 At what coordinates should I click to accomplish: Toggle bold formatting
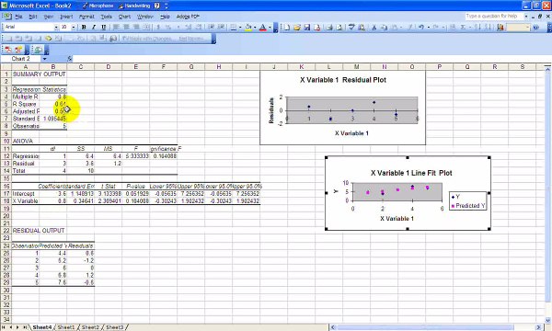[84, 27]
